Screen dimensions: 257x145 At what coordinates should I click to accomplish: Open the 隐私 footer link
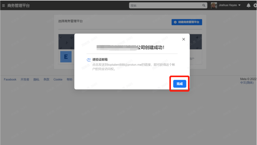(x=36, y=80)
